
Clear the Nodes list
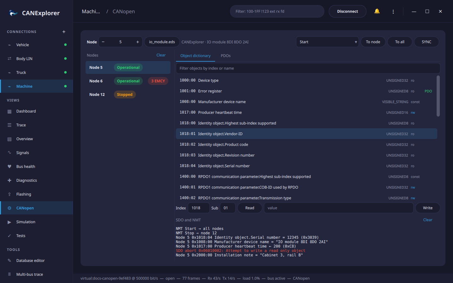[161, 55]
